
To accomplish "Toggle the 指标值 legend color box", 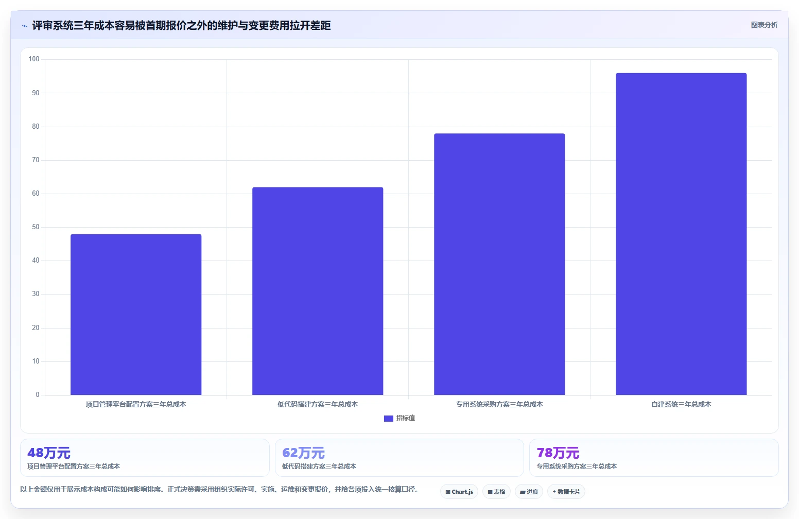I will coord(389,419).
